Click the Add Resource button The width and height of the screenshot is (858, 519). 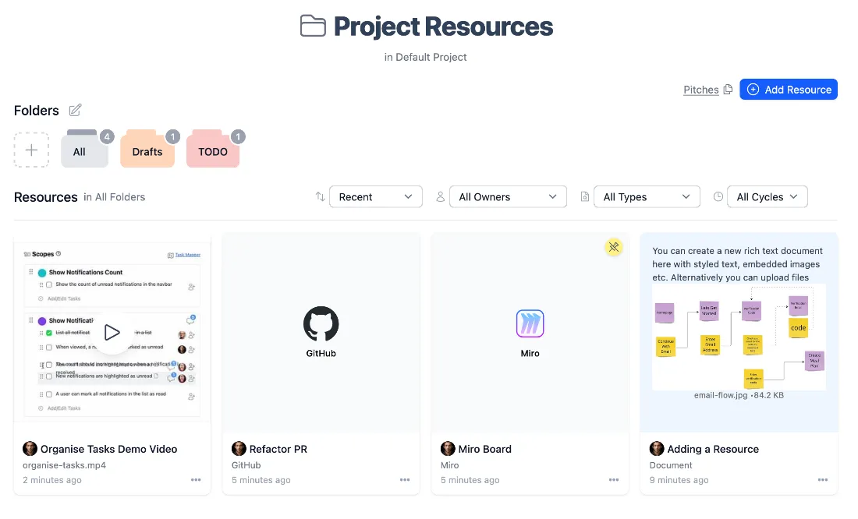(x=789, y=89)
